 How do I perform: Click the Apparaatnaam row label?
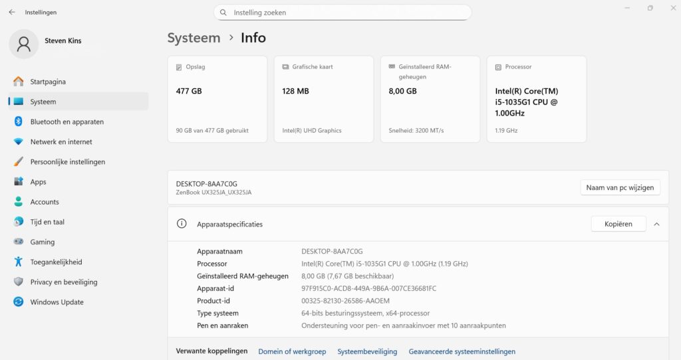(x=219, y=251)
